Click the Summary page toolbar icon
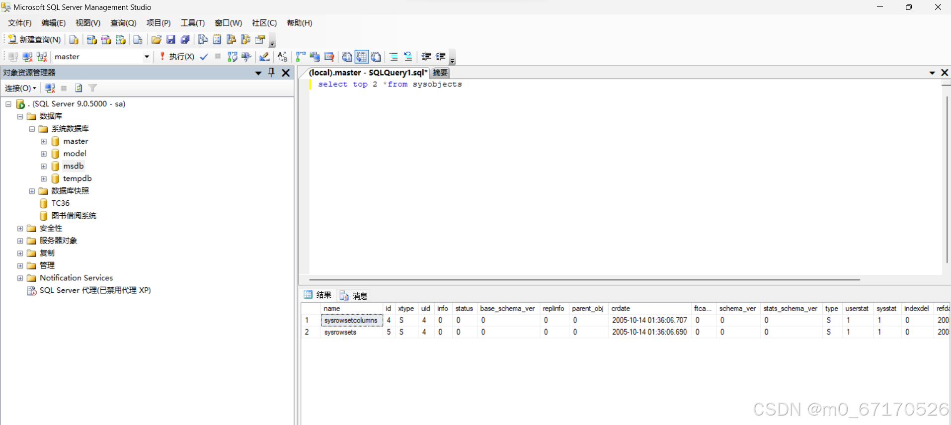951x425 pixels. (217, 40)
